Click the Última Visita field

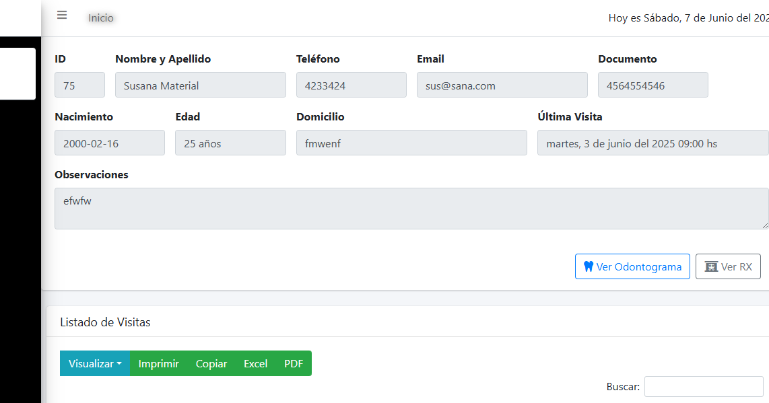652,143
